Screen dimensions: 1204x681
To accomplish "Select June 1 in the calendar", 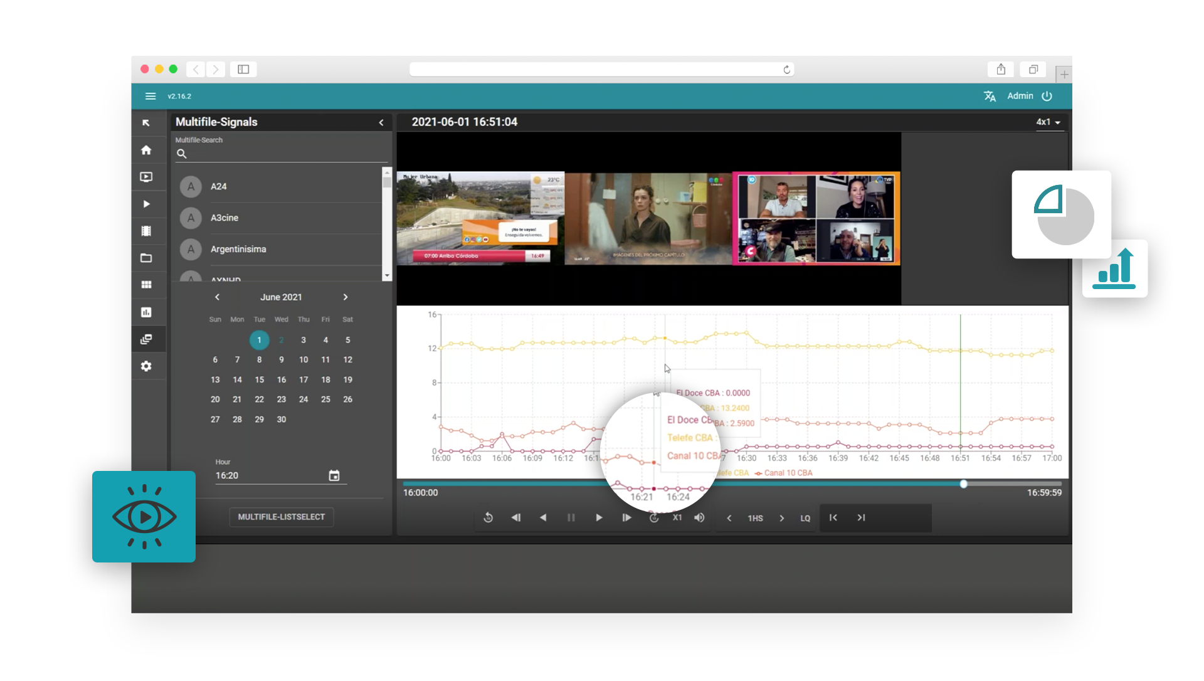I will click(x=259, y=340).
